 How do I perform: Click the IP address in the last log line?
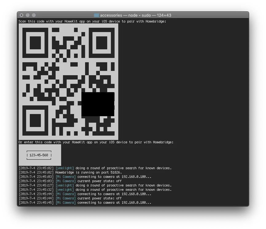point(136,202)
